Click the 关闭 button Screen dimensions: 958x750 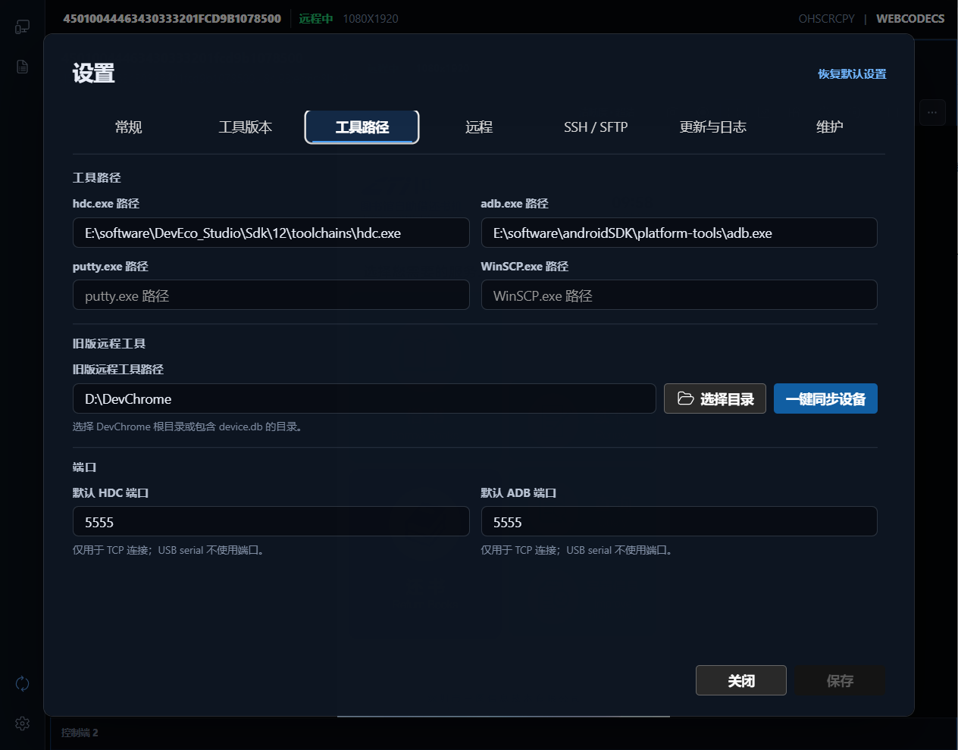pyautogui.click(x=741, y=680)
